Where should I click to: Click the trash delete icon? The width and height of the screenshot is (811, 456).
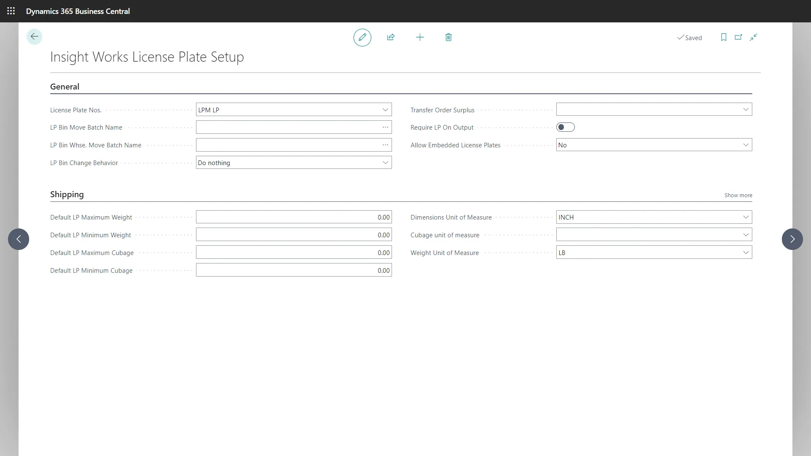(448, 38)
